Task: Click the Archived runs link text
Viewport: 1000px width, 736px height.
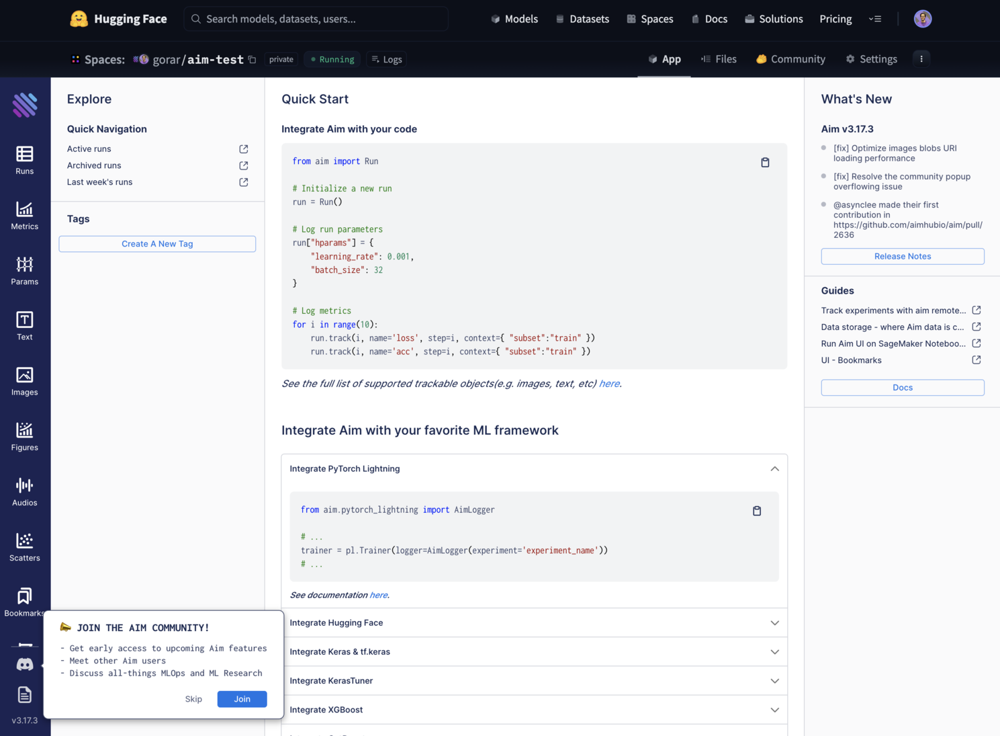Action: point(94,165)
